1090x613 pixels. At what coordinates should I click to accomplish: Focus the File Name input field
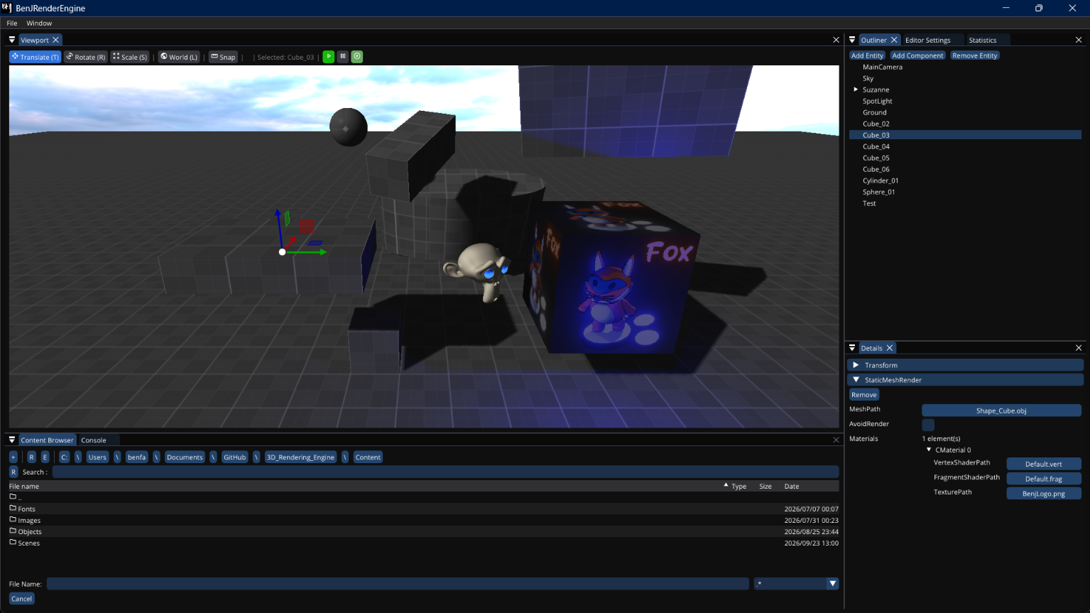398,584
